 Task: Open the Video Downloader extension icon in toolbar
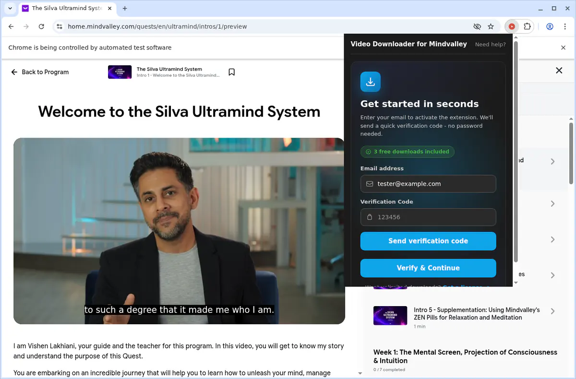pos(512,26)
